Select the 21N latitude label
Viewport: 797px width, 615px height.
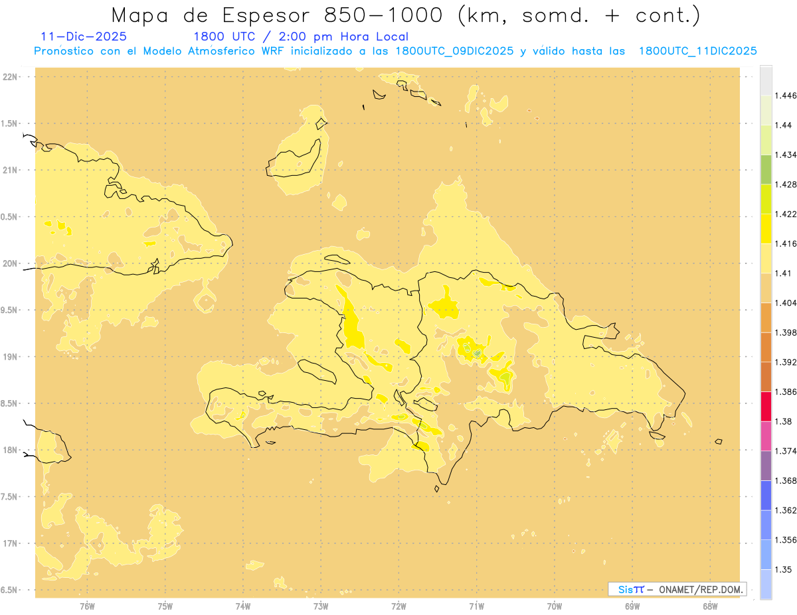10,170
